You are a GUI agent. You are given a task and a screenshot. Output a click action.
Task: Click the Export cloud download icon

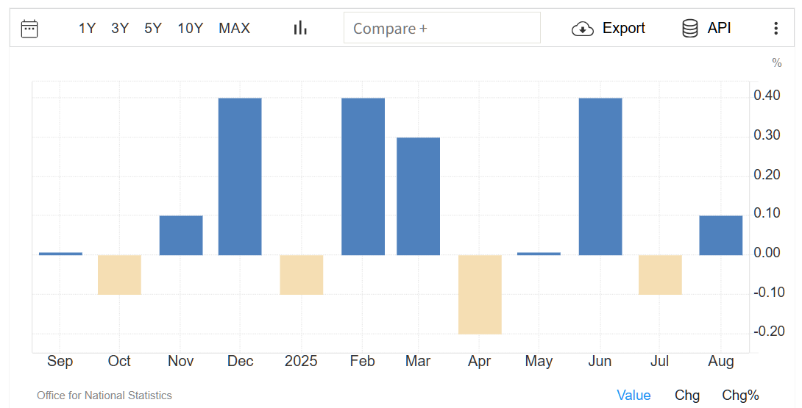point(583,29)
